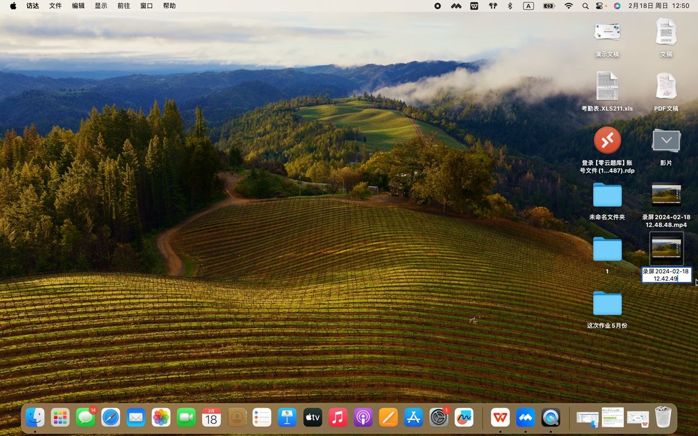Image resolution: width=698 pixels, height=436 pixels.
Task: Switch input source via A icon
Action: click(528, 5)
